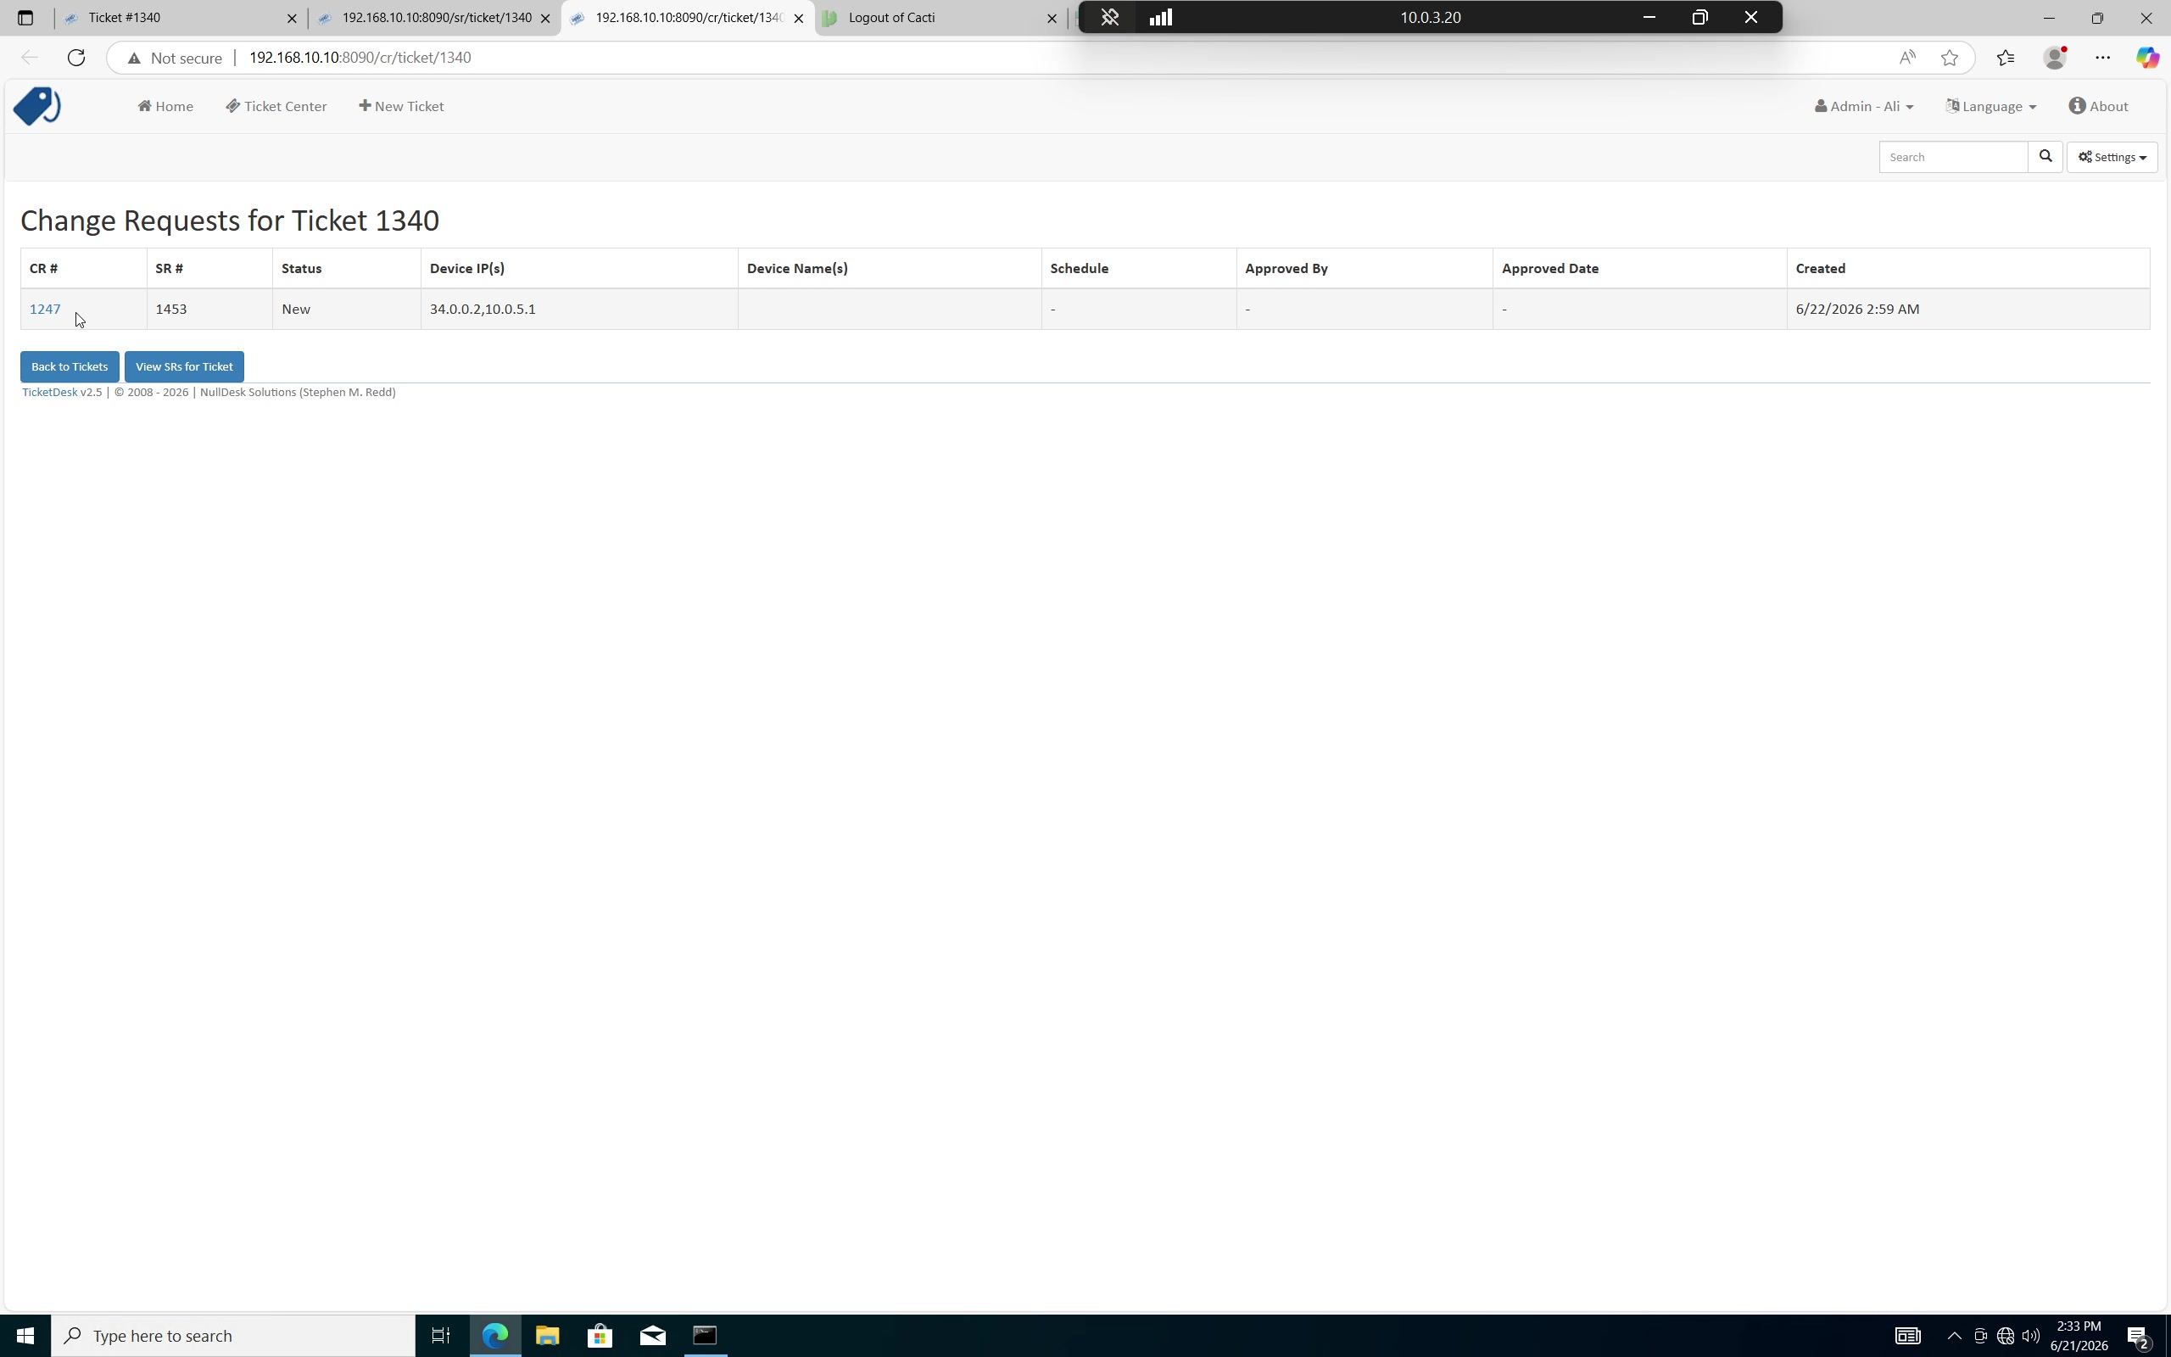Select the Status New cell

click(x=346, y=309)
